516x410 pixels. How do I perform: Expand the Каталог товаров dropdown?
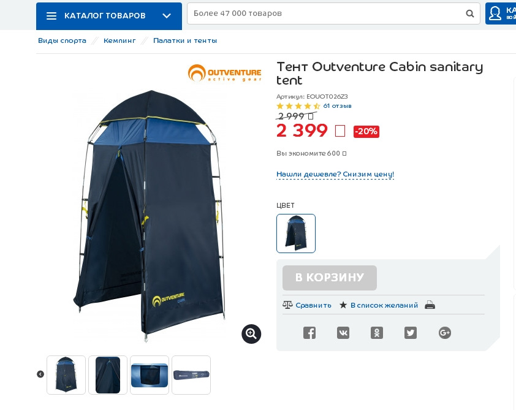(167, 16)
